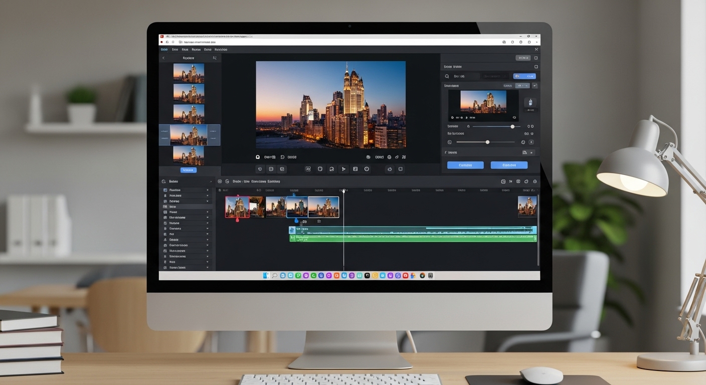Click the pencil edit icon beside the segmented tabs
This screenshot has width=706, height=385.
tap(535, 86)
